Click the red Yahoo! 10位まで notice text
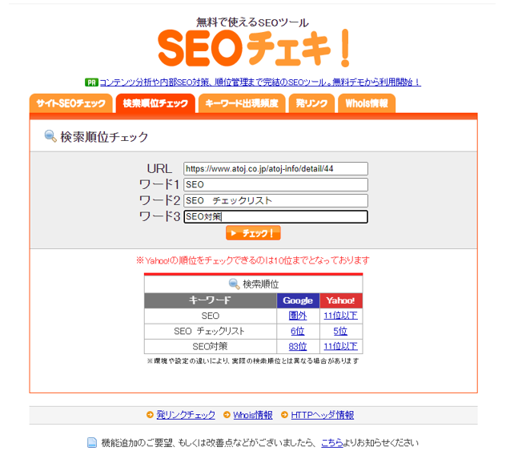Viewport: 510px width, 467px height. (253, 260)
